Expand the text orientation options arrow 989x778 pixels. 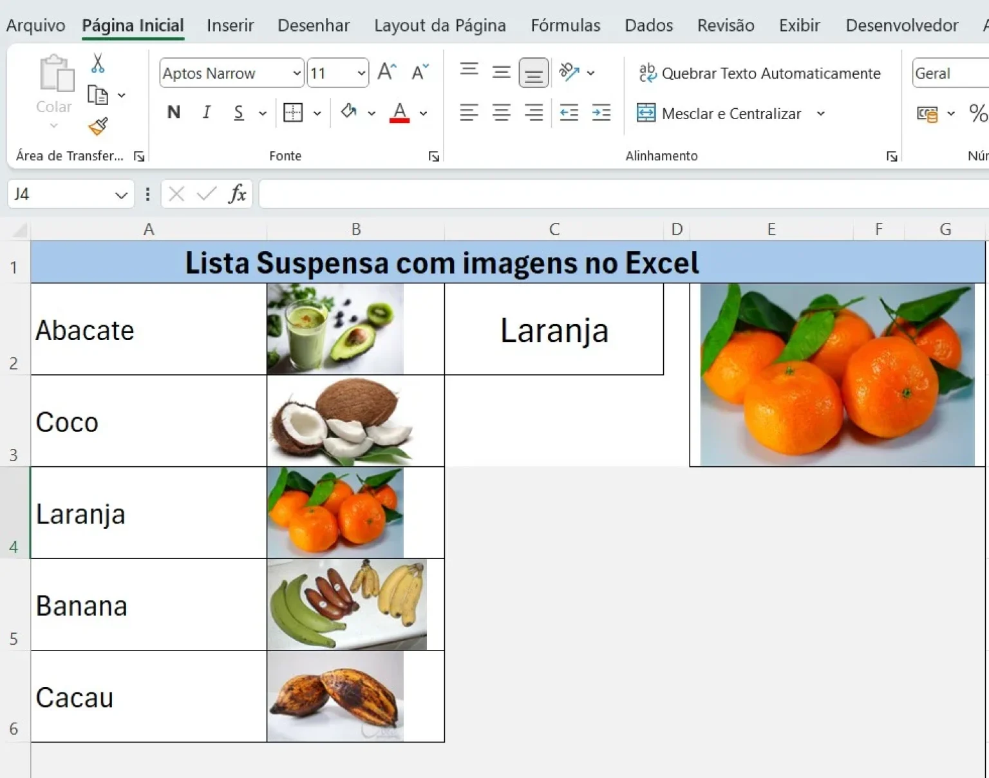click(590, 73)
